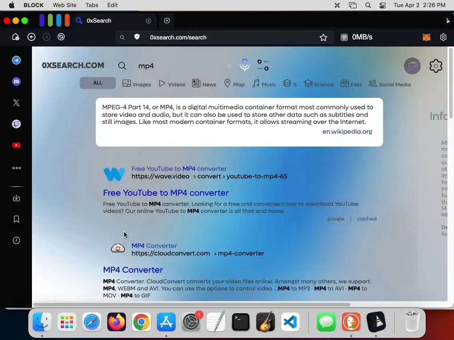Go to the browser home page
Image resolution: width=454 pixels, height=340 pixels.
tap(16, 37)
